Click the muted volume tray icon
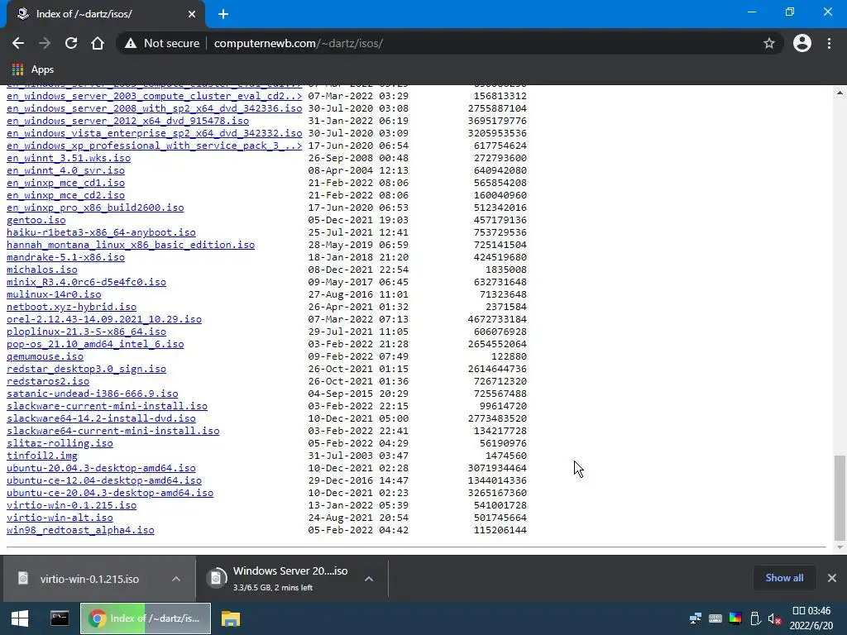The image size is (847, 635). pos(774,618)
